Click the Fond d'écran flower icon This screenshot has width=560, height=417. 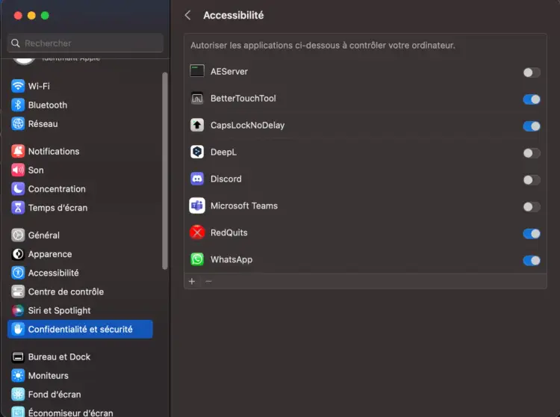coord(18,394)
